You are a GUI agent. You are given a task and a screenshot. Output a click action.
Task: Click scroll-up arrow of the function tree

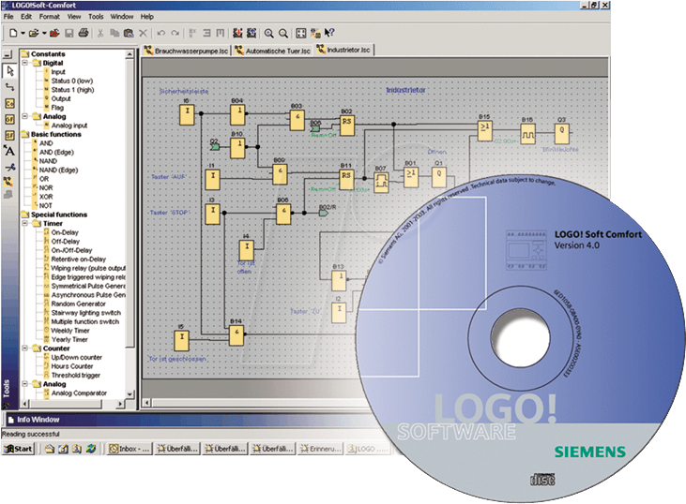pyautogui.click(x=130, y=54)
